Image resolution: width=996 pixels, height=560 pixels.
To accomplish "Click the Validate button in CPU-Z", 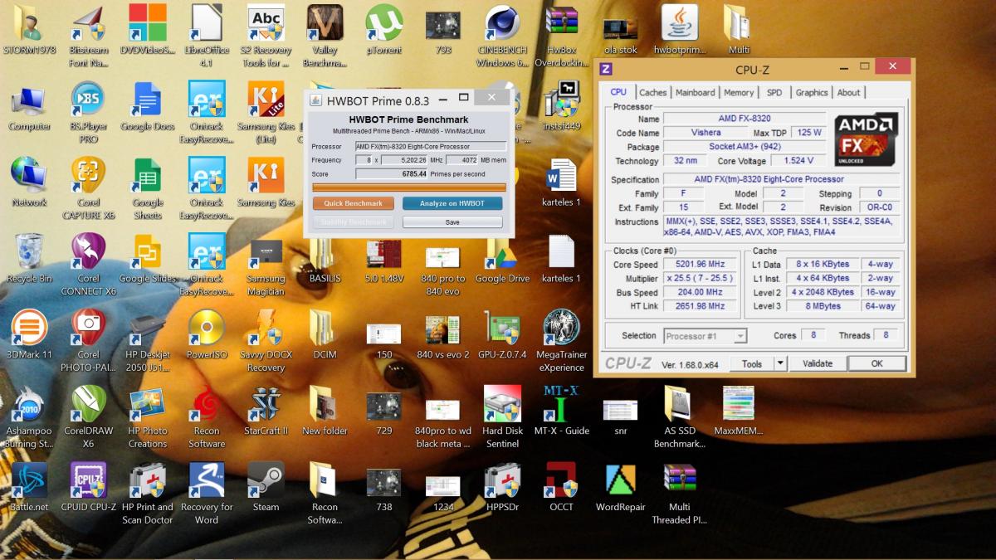I will coord(818,363).
